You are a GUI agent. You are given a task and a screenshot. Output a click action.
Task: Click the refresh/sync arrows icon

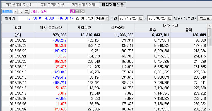pos(26,11)
